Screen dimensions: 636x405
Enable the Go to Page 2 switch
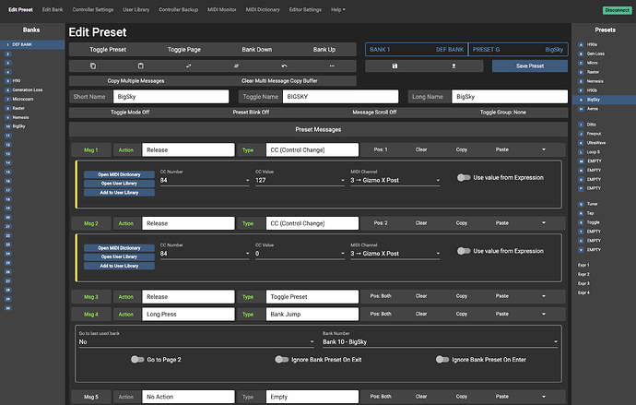tap(137, 360)
